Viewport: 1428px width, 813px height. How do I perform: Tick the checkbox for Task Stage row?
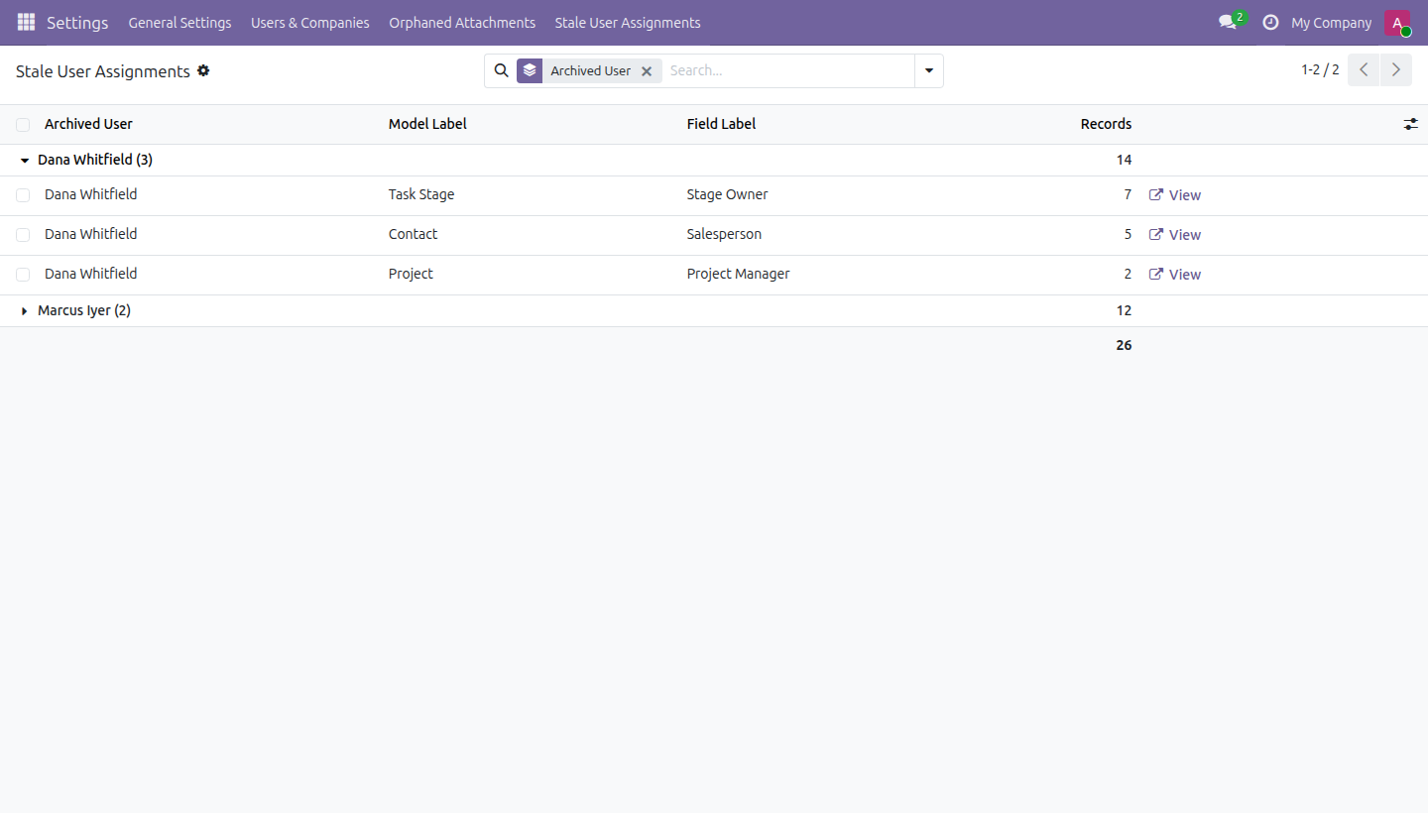coord(23,195)
